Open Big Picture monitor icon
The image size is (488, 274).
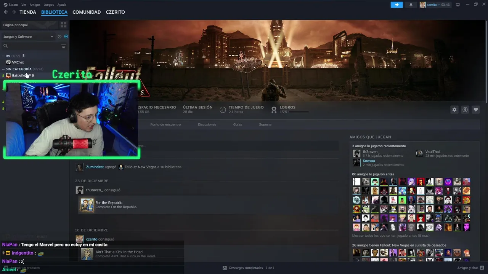pos(458,5)
